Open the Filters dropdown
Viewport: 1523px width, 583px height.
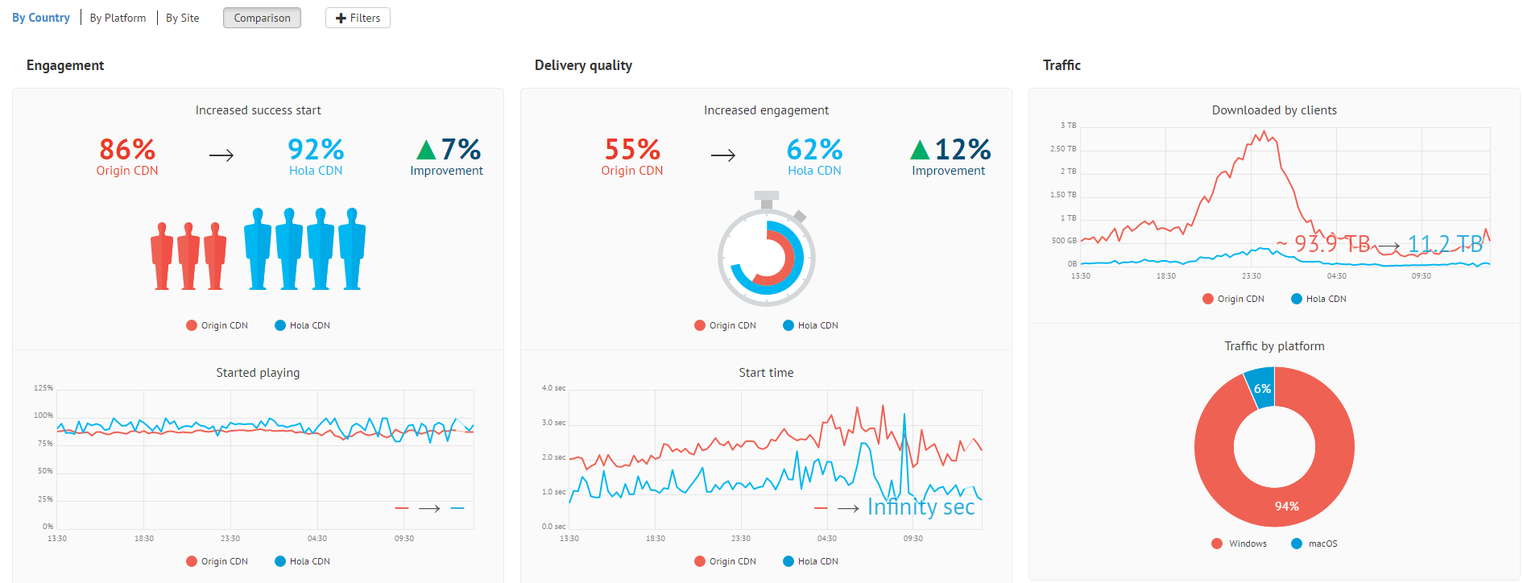[358, 18]
